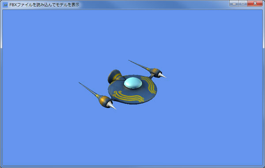265x168 pixels.
Task: Minimize the FBX model viewer window
Action: click(x=234, y=4)
